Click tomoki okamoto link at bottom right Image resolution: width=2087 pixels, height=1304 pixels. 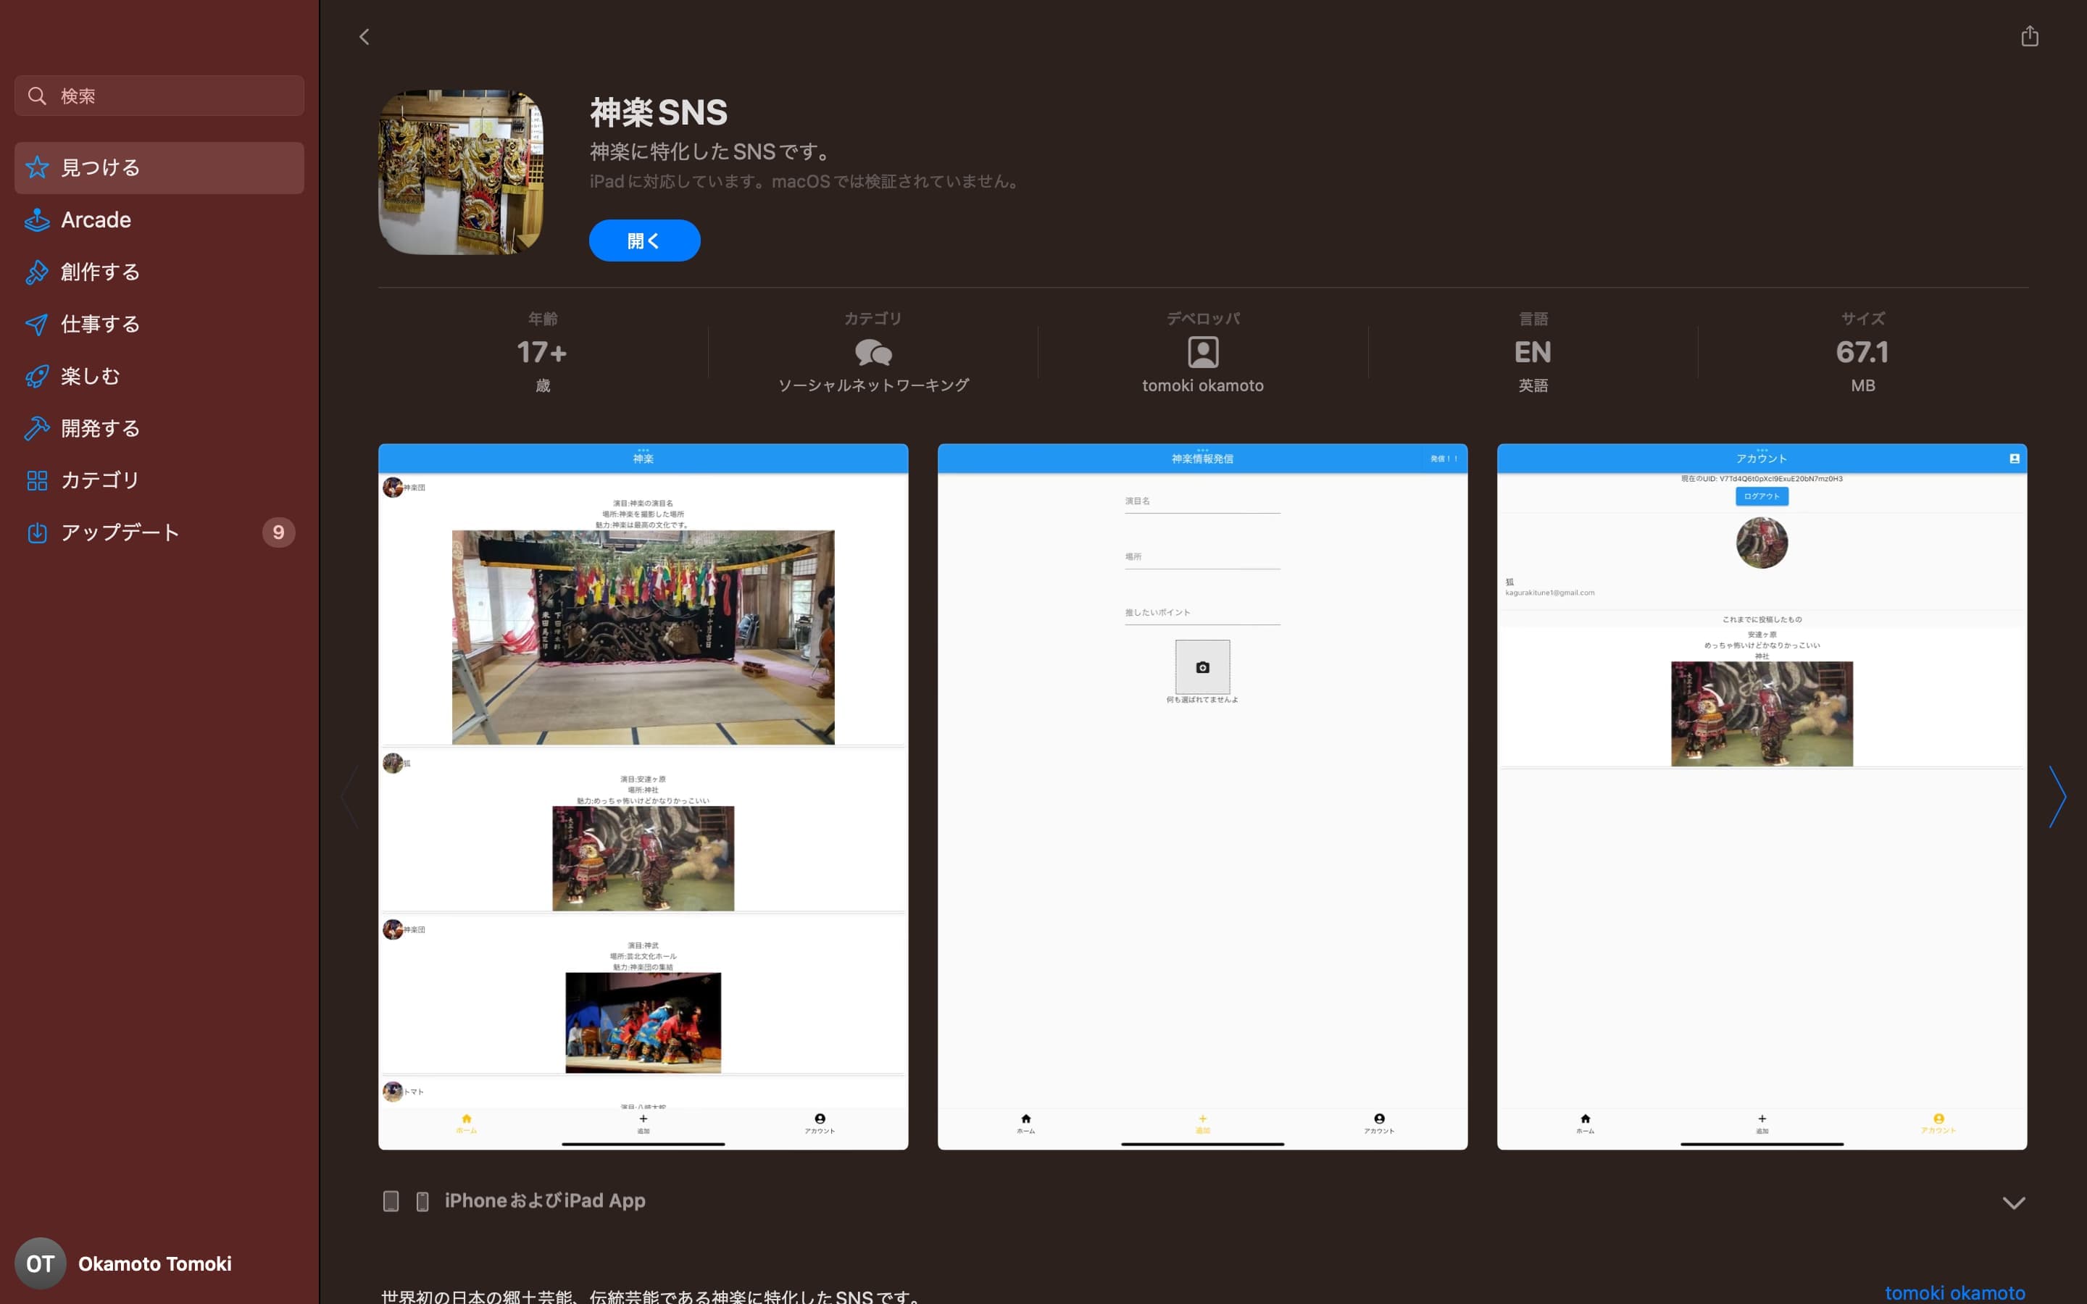point(1954,1293)
